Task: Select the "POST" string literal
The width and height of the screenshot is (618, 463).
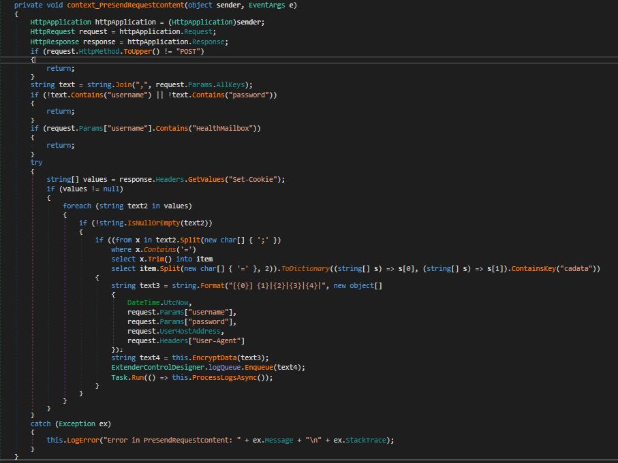Action: pyautogui.click(x=188, y=52)
